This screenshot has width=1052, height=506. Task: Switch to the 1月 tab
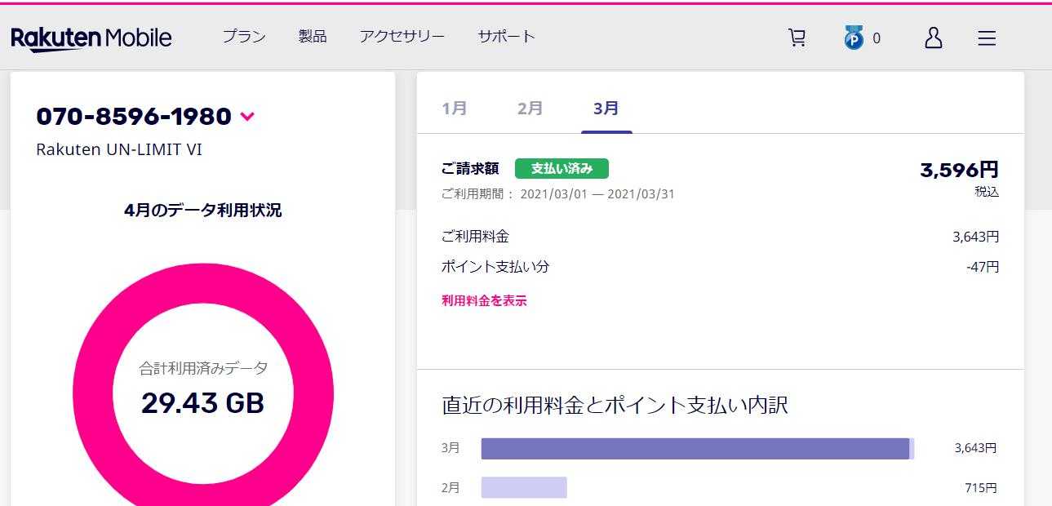[455, 108]
